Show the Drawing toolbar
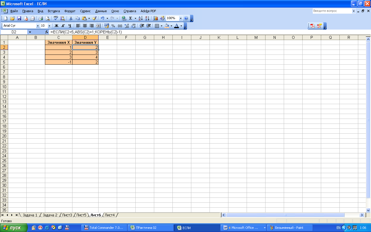This screenshot has width=371, height=232. 162,18
